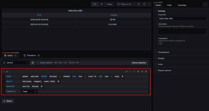Select the Fit view mode
This screenshot has height=111, width=209.
[101, 4]
